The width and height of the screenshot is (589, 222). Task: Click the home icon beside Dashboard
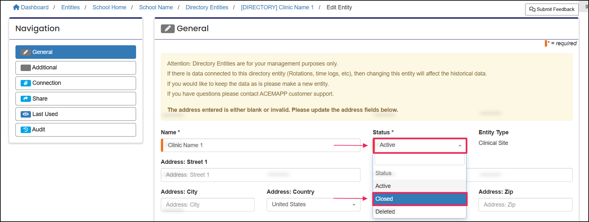pyautogui.click(x=16, y=7)
